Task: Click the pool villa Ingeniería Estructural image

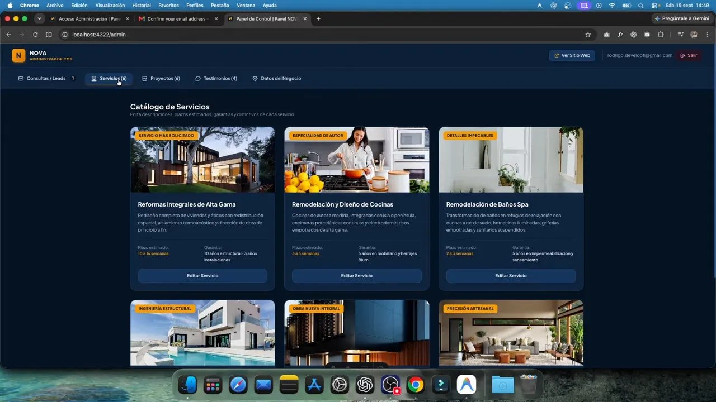Action: coord(202,333)
